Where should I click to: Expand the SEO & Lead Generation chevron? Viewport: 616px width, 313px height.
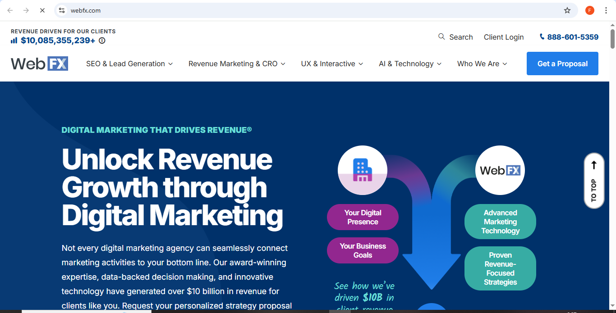pyautogui.click(x=170, y=64)
